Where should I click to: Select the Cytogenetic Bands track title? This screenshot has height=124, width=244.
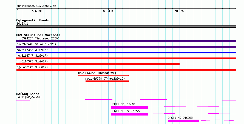(x=33, y=20)
